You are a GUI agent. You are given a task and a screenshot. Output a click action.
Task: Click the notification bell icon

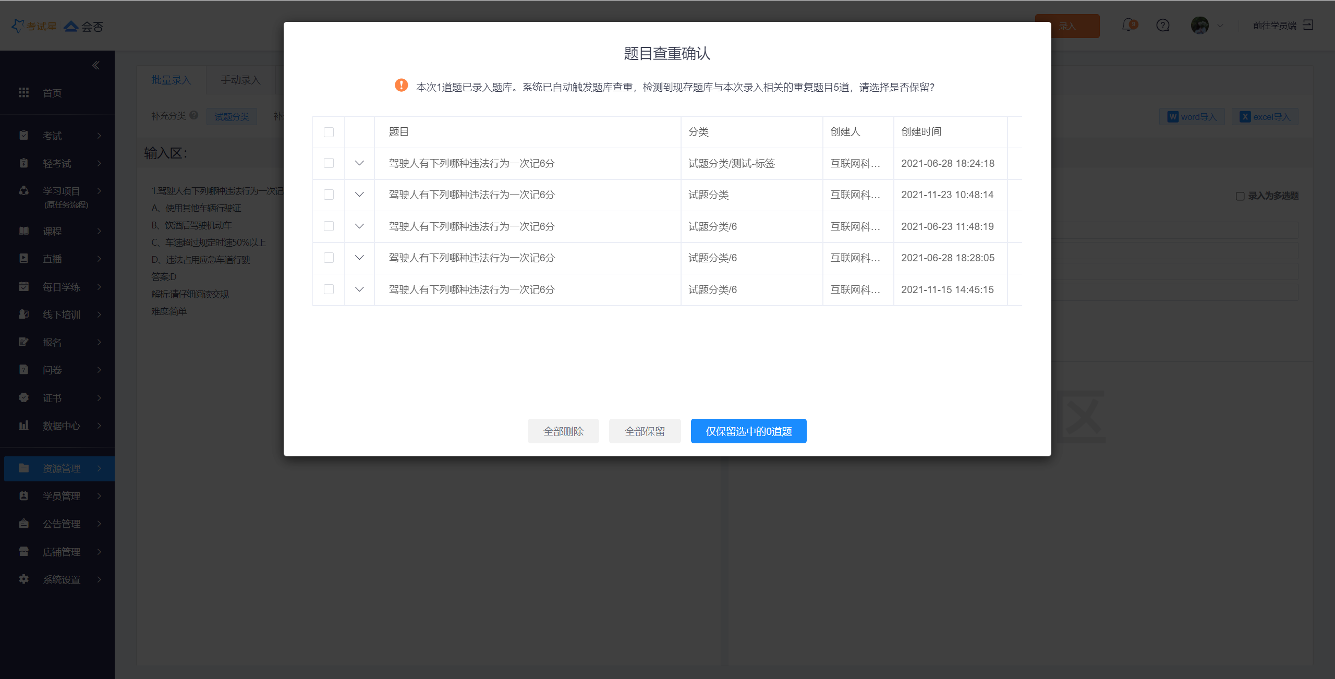(x=1128, y=25)
